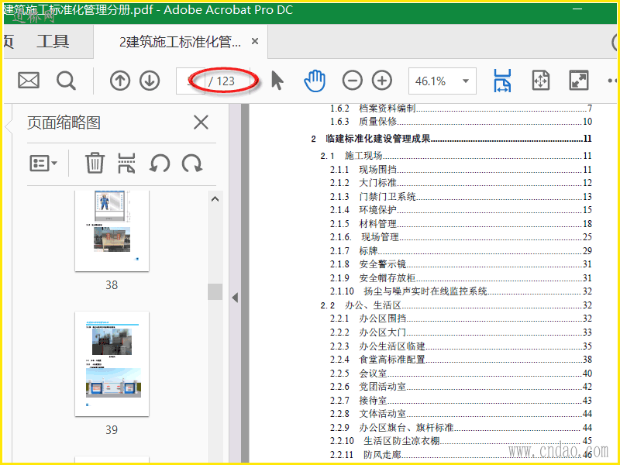This screenshot has height=465, width=620.
Task: Click the page number input field
Action: coord(191,81)
